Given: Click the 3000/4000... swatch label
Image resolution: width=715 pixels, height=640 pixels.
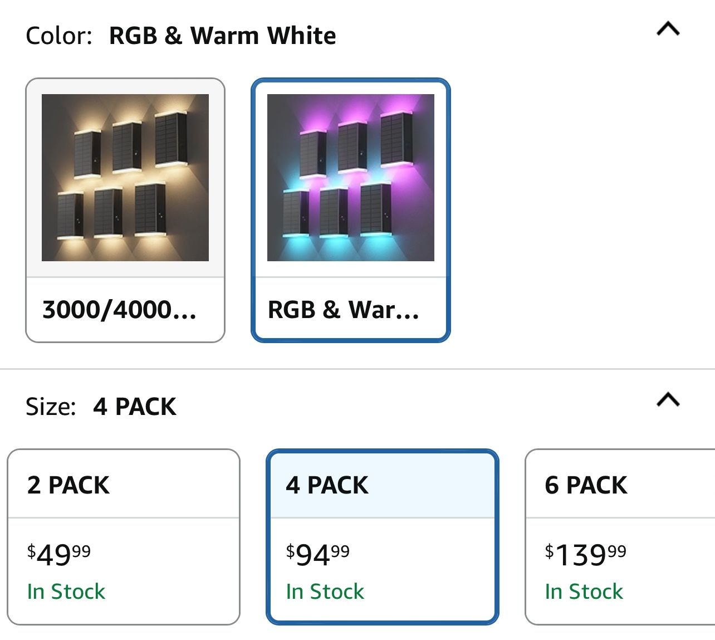Looking at the screenshot, I should [119, 310].
